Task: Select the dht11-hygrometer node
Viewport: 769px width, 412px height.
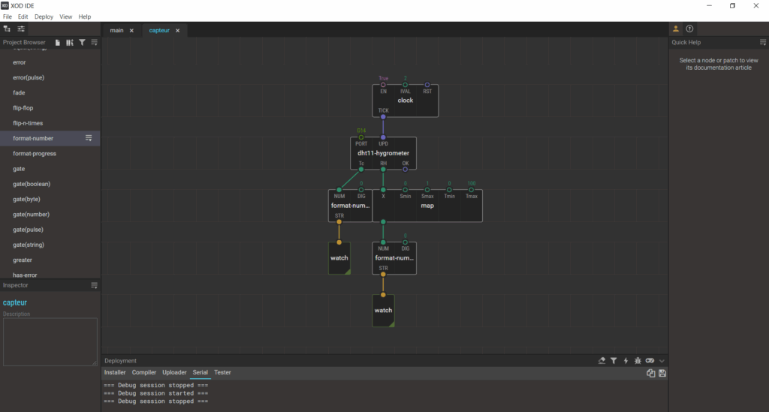Action: click(383, 153)
